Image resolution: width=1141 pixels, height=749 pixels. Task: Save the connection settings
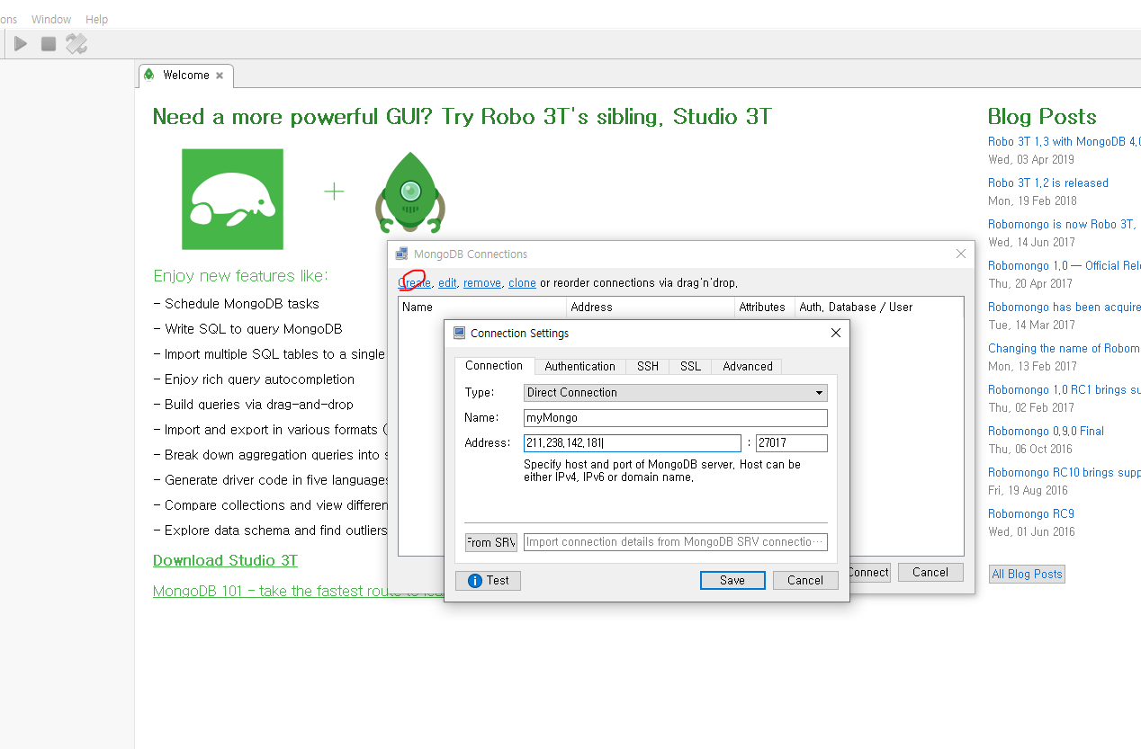coord(732,580)
